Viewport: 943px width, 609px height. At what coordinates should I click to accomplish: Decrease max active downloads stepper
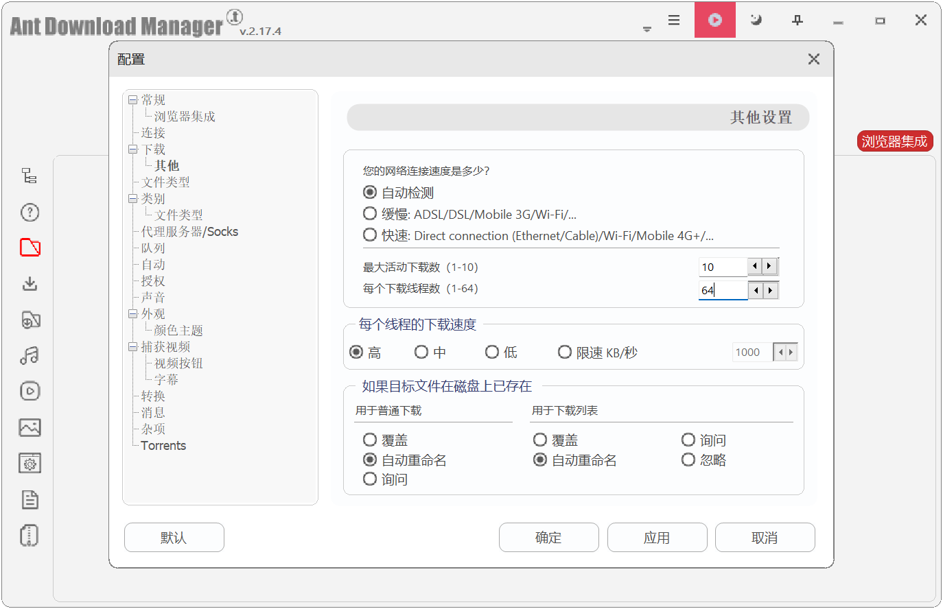click(x=756, y=266)
